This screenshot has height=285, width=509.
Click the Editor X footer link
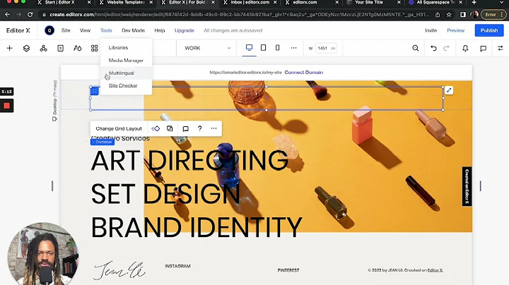tap(435, 270)
